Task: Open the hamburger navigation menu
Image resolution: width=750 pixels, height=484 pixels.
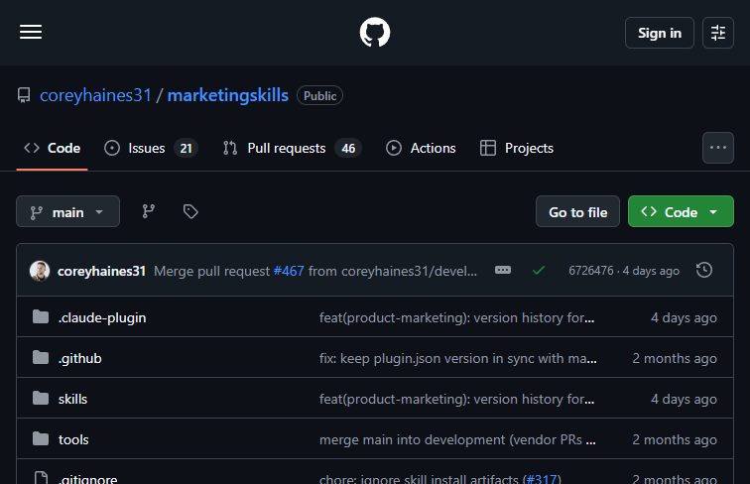Action: point(31,32)
